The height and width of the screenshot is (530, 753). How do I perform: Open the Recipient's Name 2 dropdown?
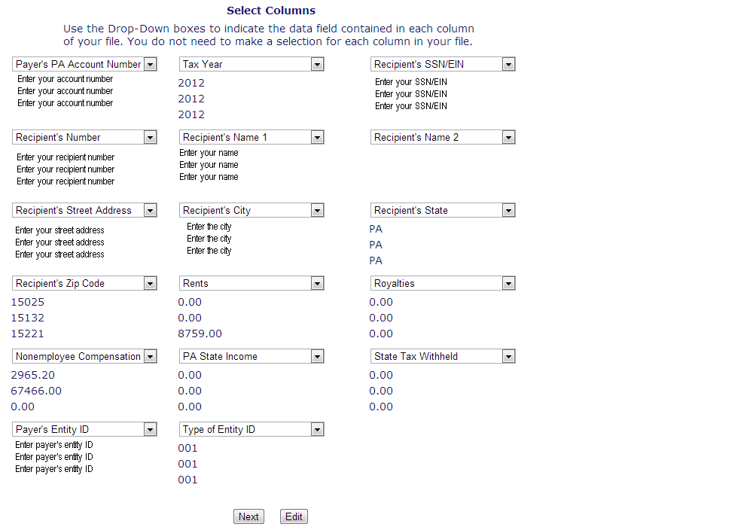508,137
